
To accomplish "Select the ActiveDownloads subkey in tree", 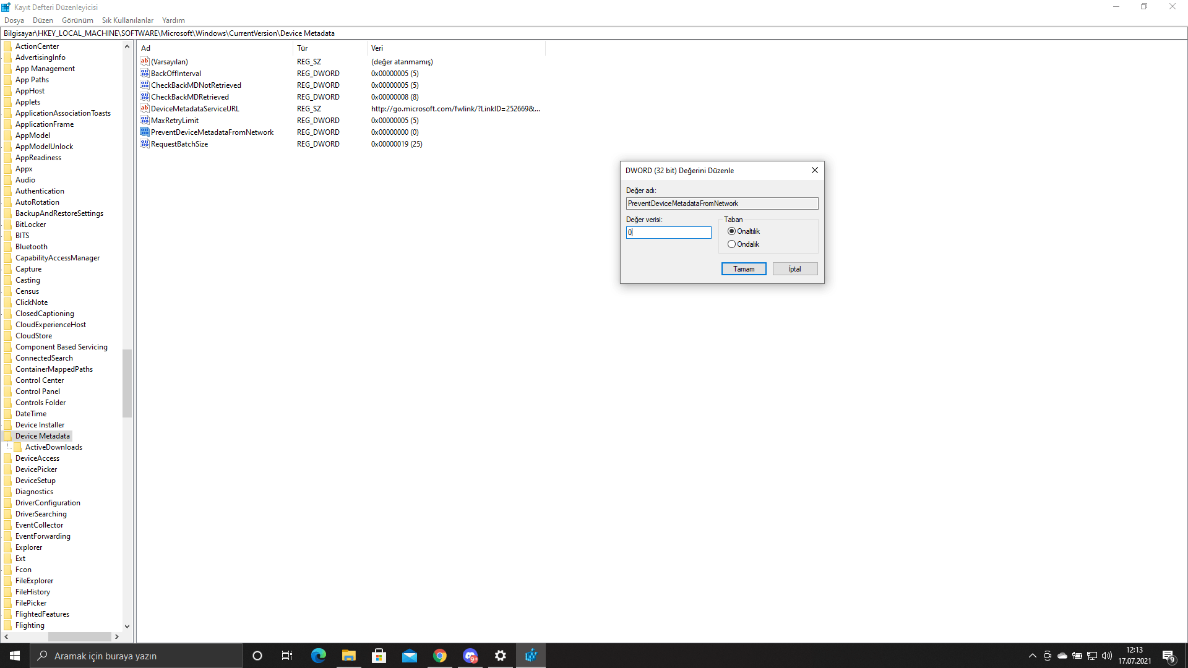I will (x=53, y=447).
